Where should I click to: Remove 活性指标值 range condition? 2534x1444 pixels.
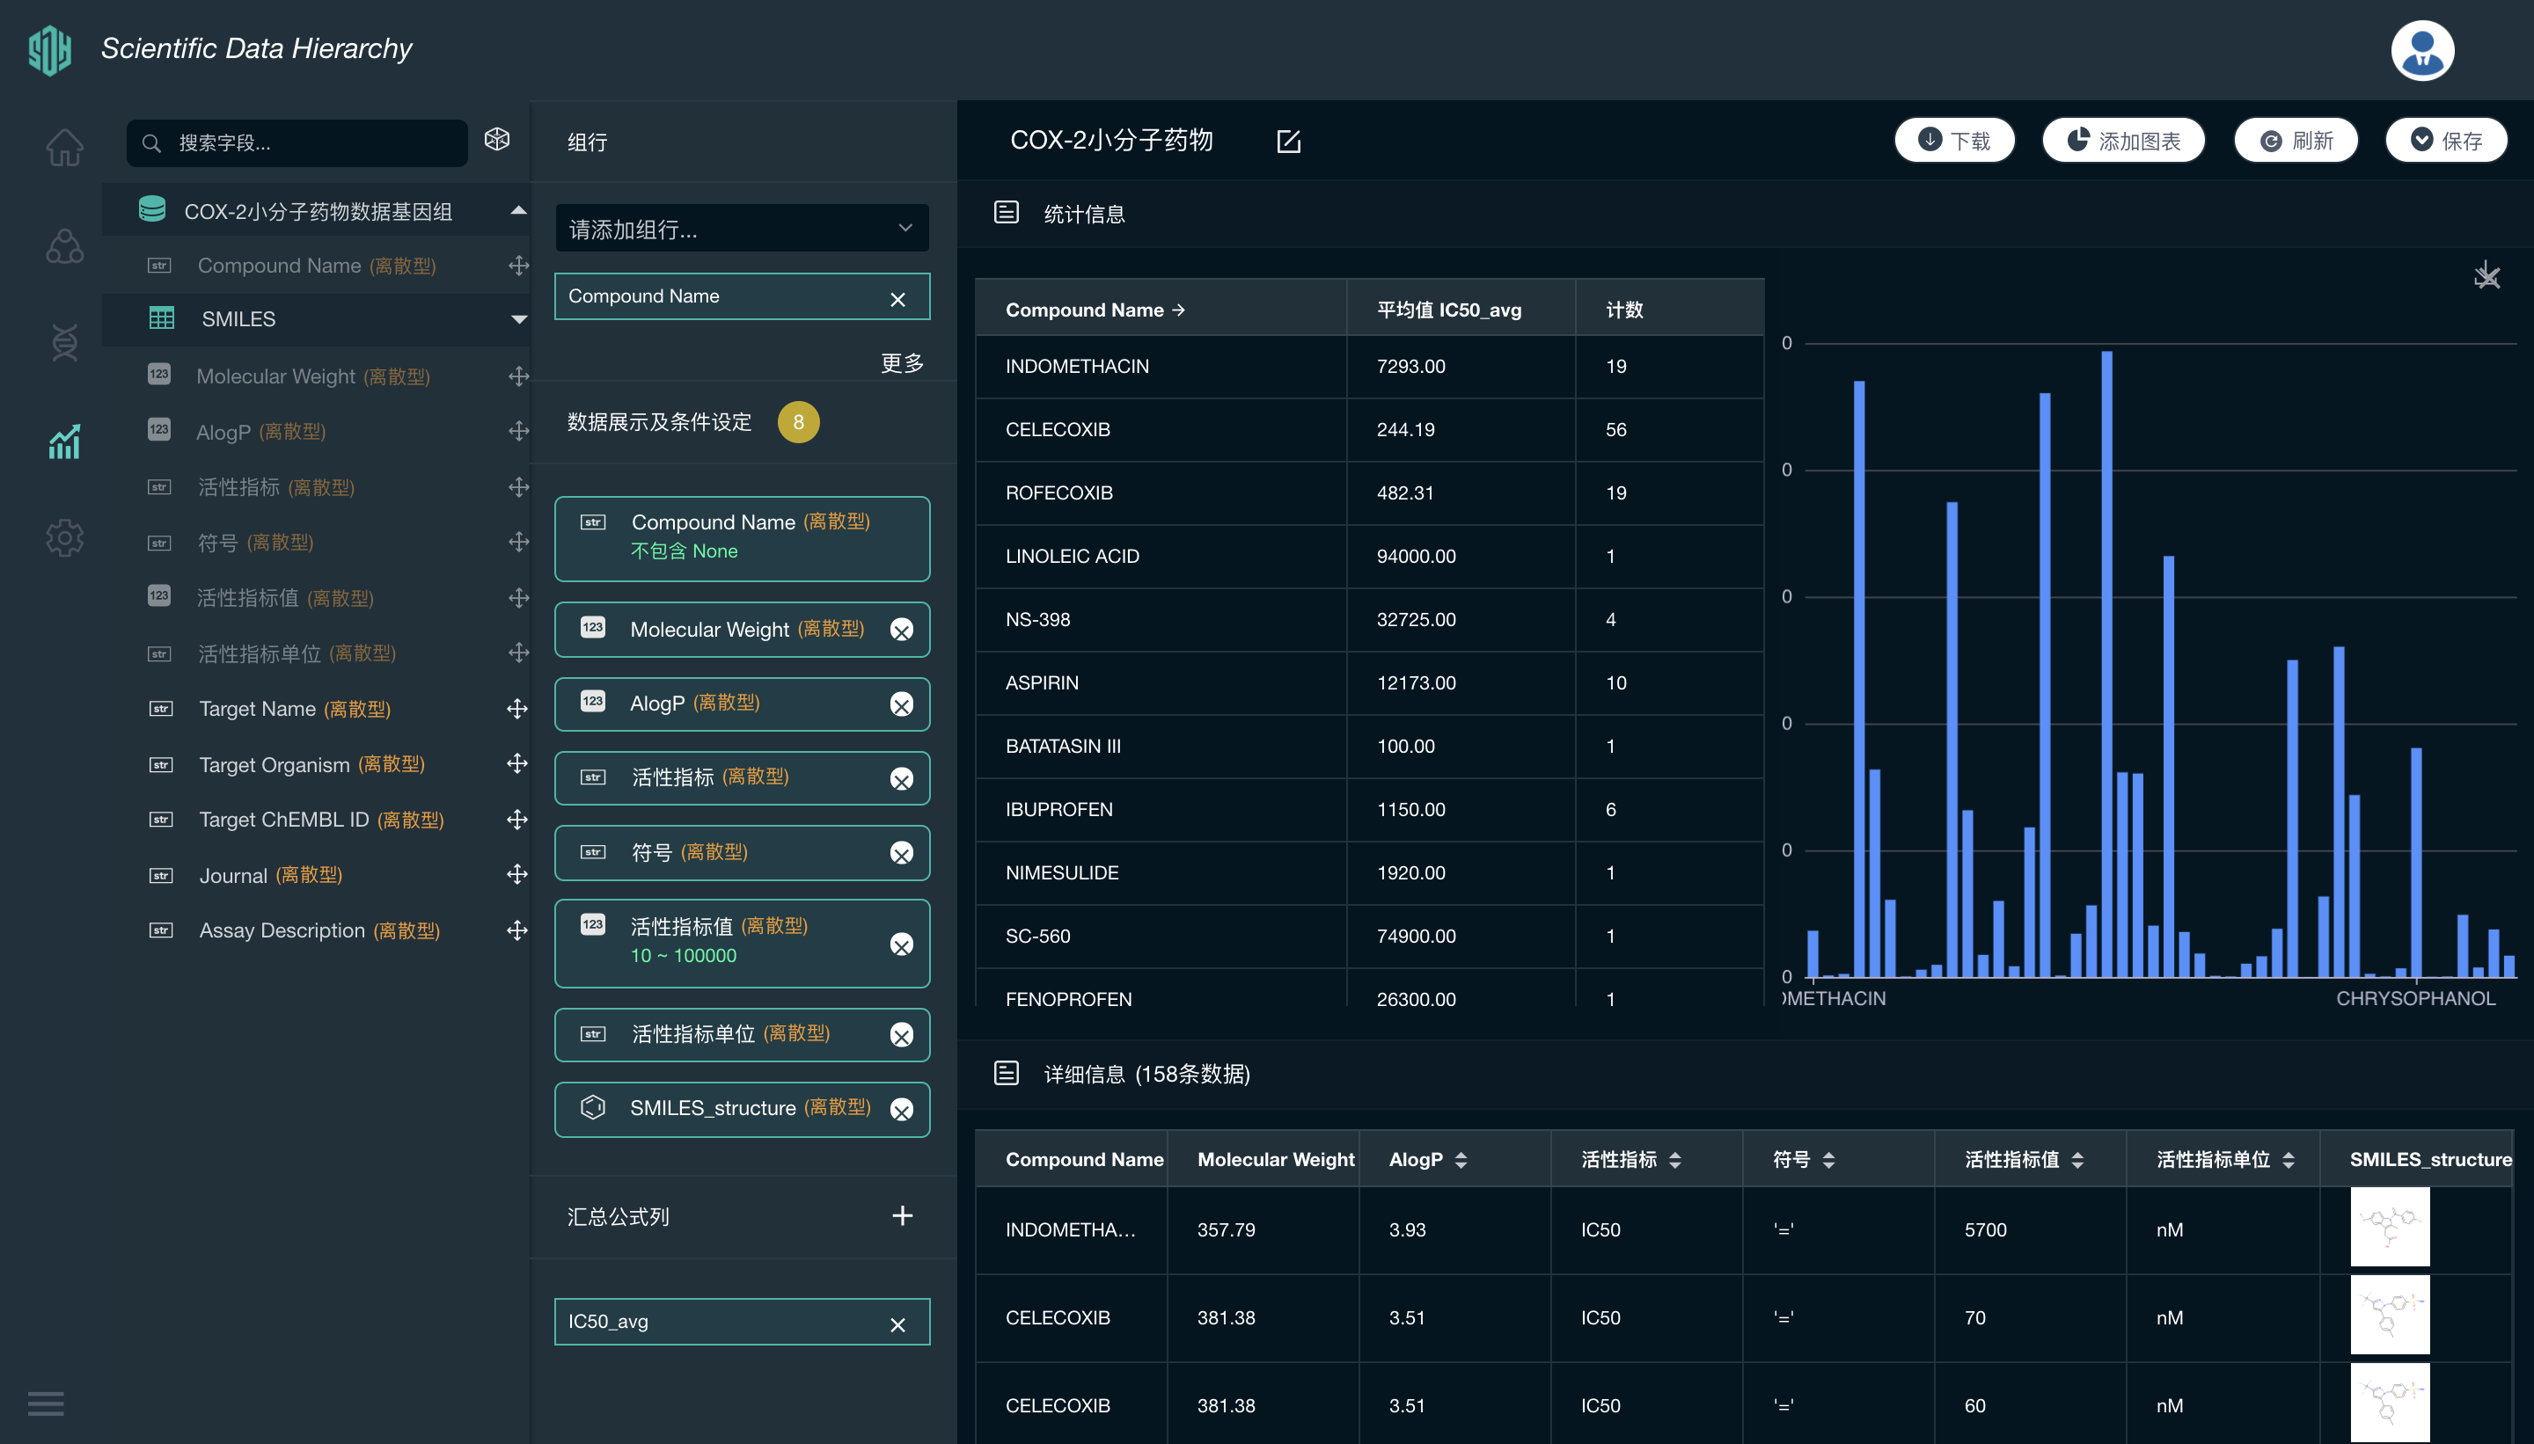(x=901, y=944)
